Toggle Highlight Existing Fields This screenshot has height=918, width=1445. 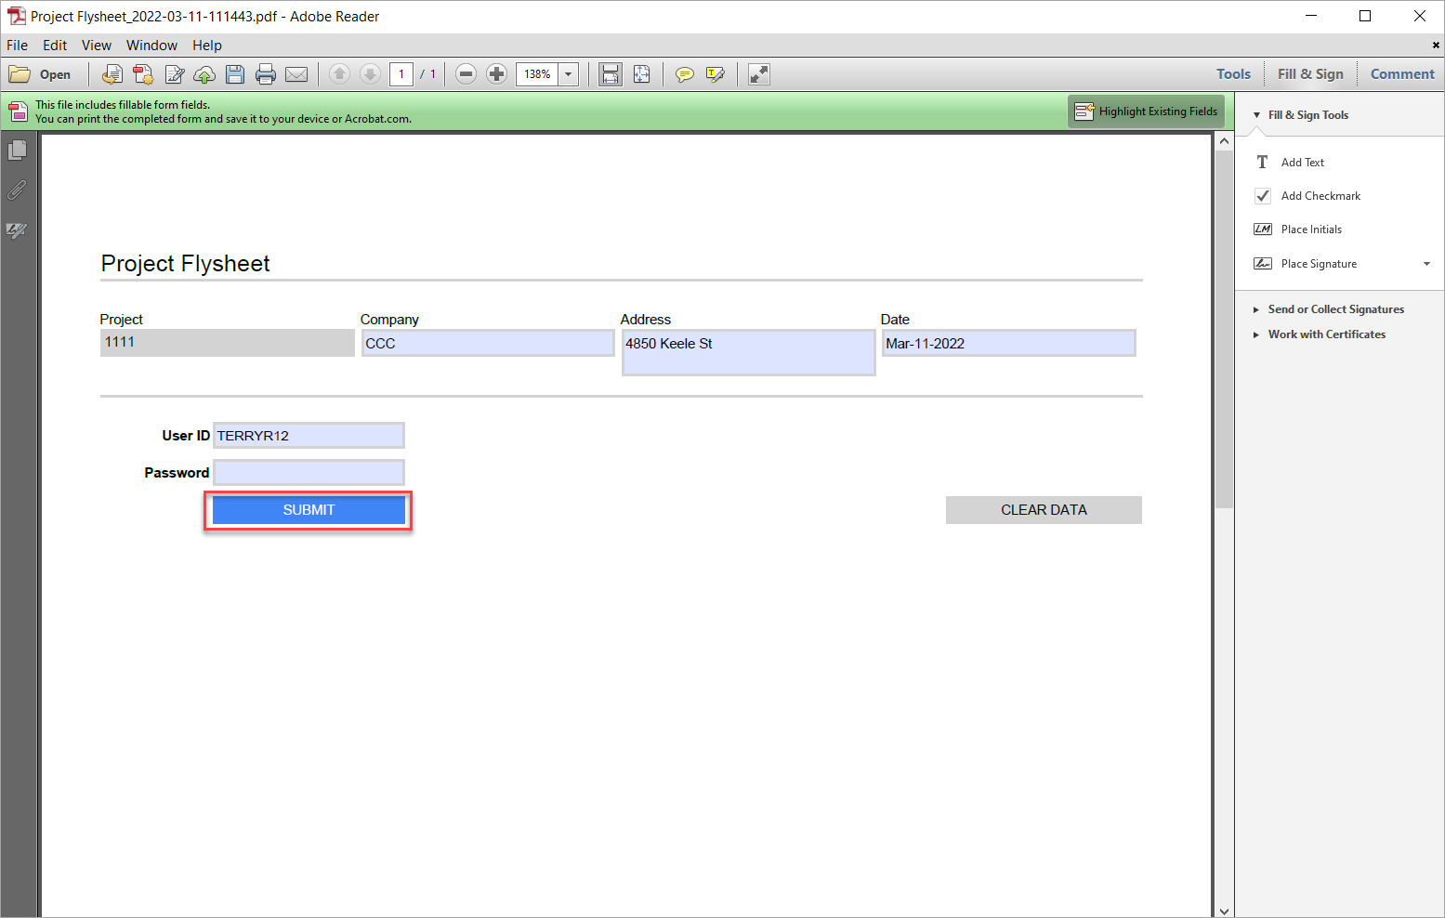tap(1147, 111)
